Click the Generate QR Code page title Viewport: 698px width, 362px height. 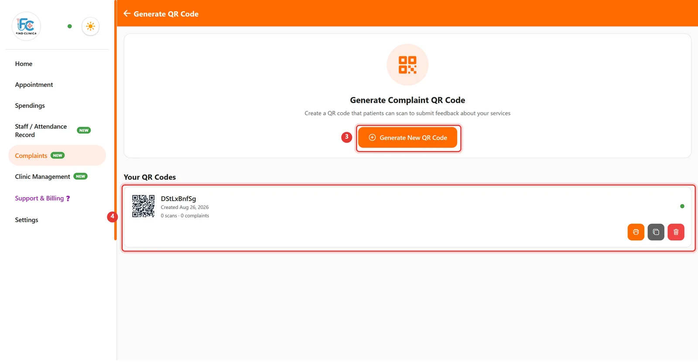pos(166,14)
